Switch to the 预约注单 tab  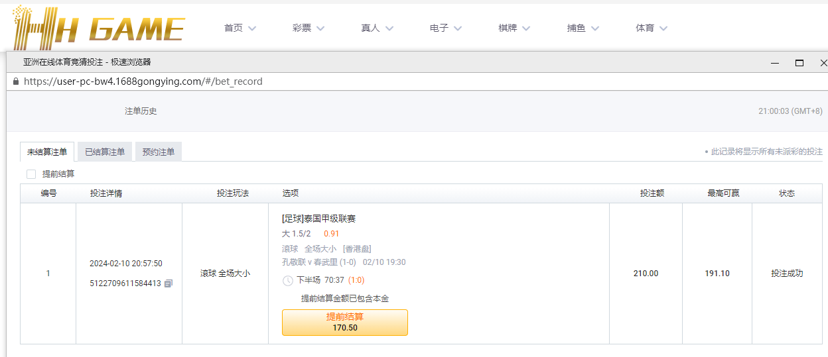(x=159, y=152)
